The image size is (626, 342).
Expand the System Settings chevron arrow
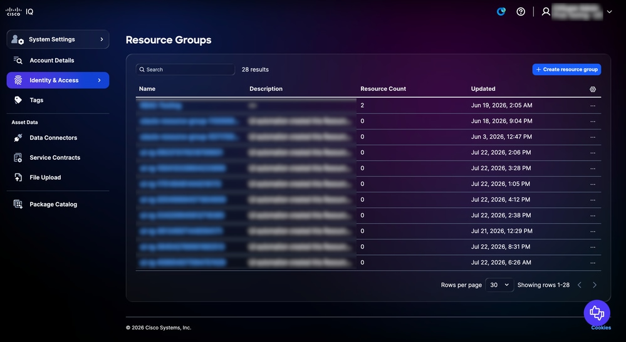click(x=102, y=39)
